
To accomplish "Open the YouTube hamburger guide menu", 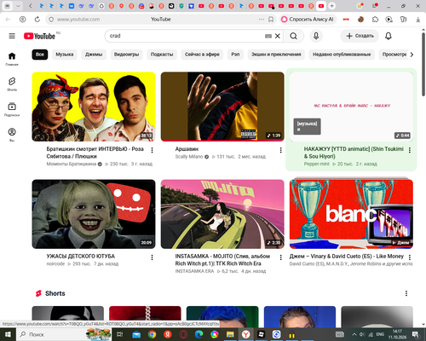I will [12, 36].
